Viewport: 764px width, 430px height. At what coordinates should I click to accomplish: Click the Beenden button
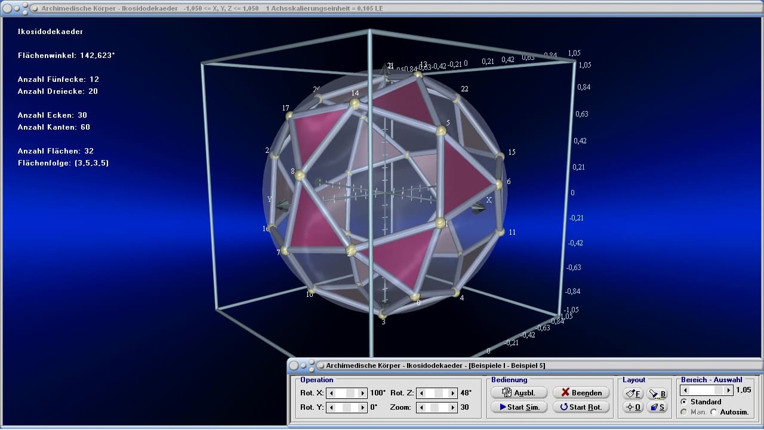tap(581, 392)
